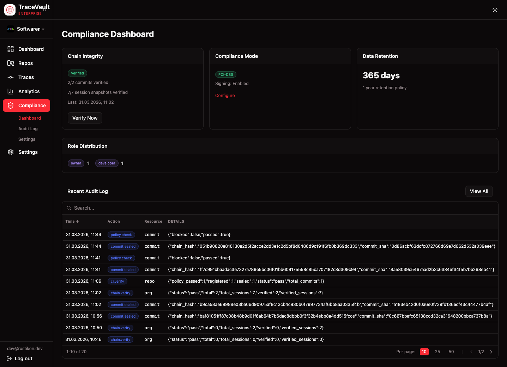Open the full log with View All
Viewport: 507px width, 367px height.
pyautogui.click(x=479, y=191)
